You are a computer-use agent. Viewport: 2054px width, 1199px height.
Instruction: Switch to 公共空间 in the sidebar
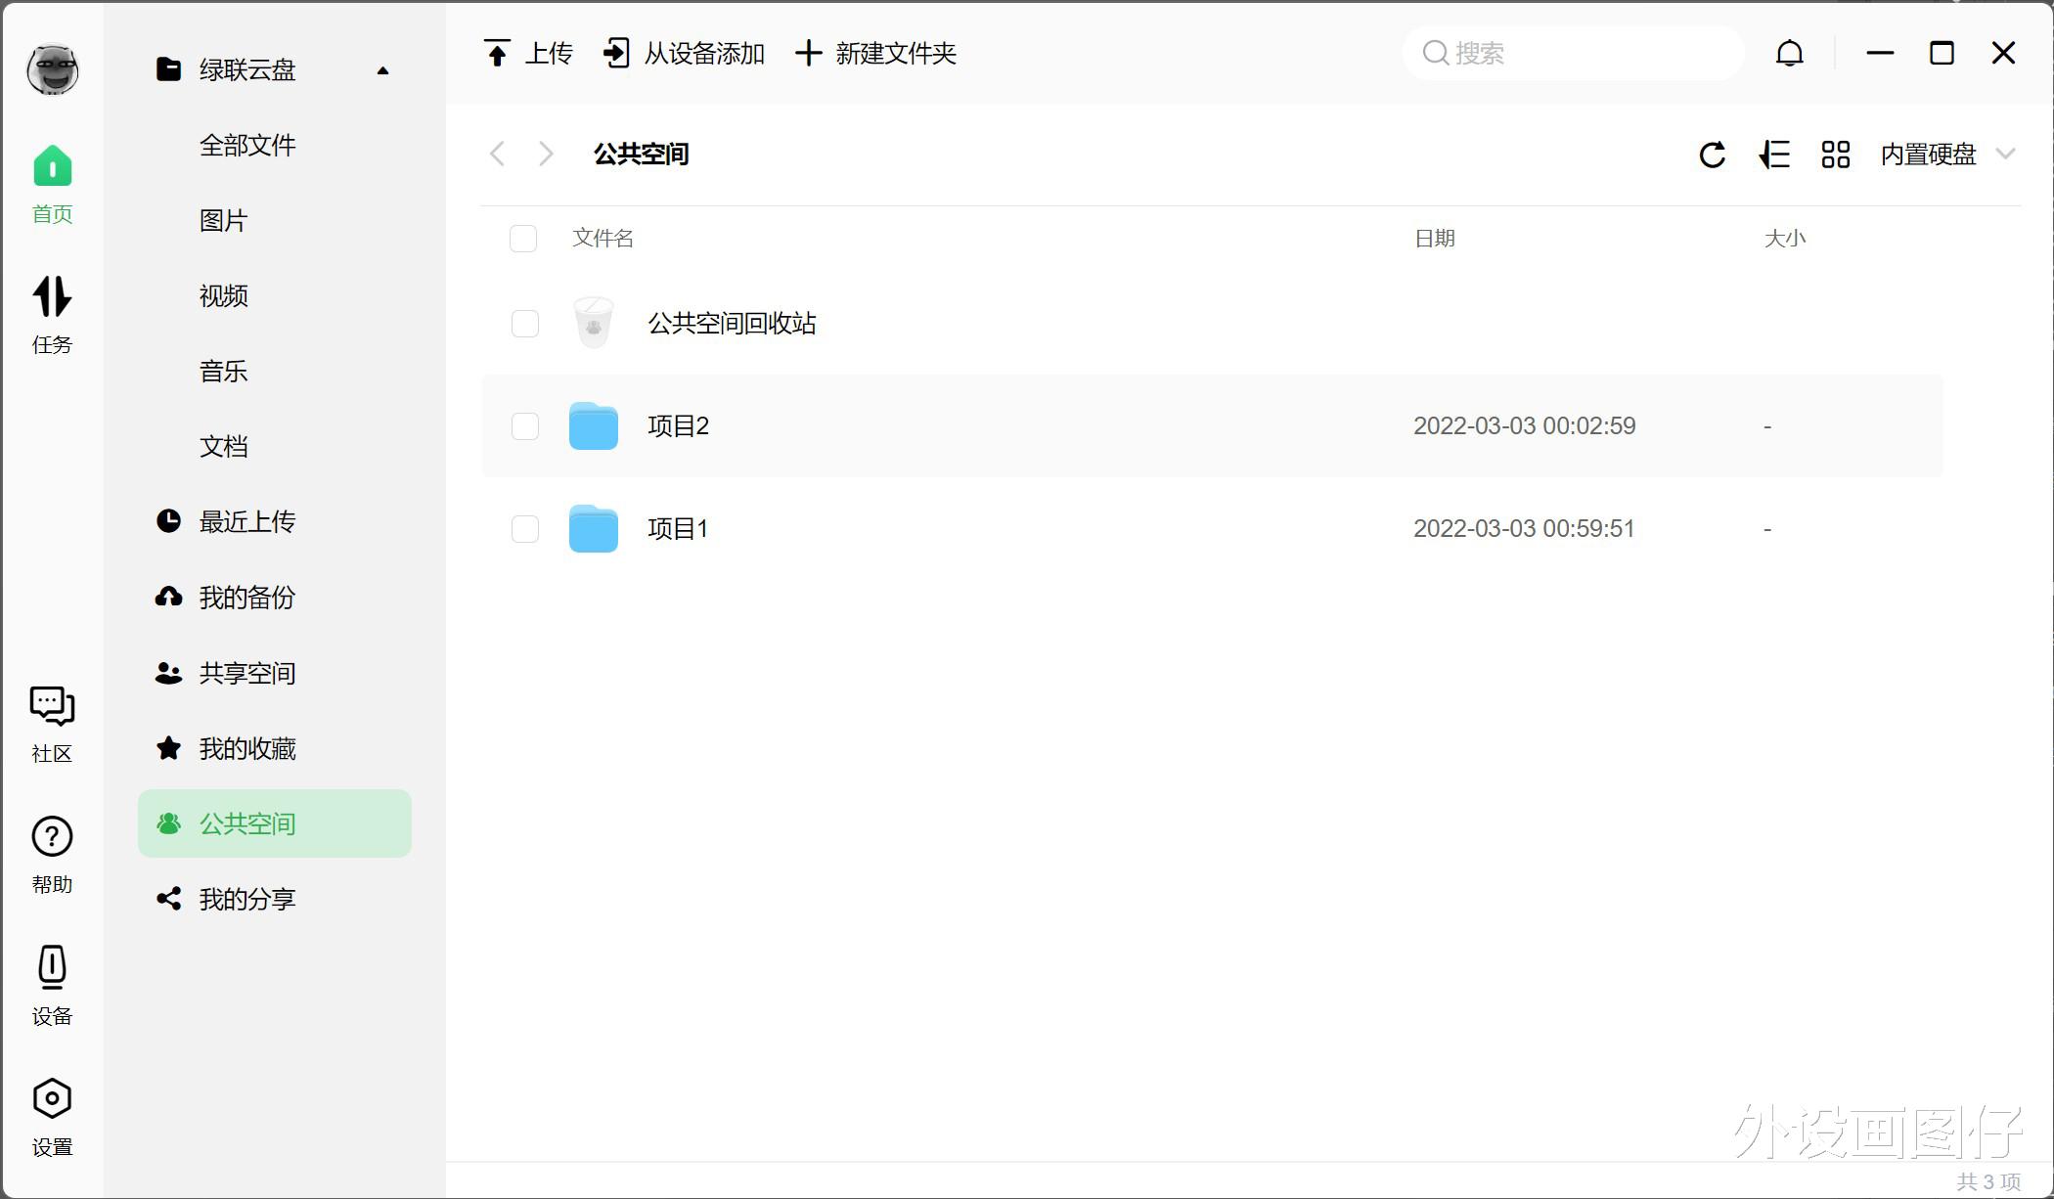[x=247, y=823]
